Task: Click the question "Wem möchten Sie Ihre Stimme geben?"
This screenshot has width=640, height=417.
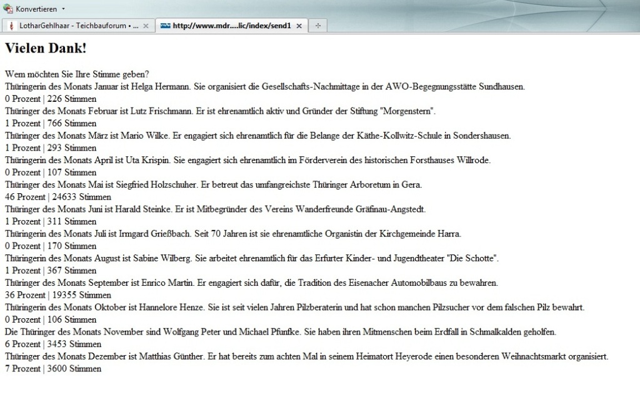Action: pos(77,74)
